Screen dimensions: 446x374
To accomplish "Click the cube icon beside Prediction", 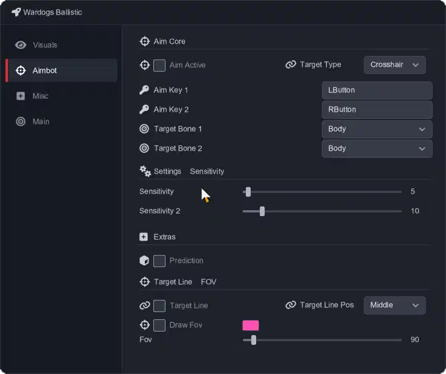I will pyautogui.click(x=144, y=260).
